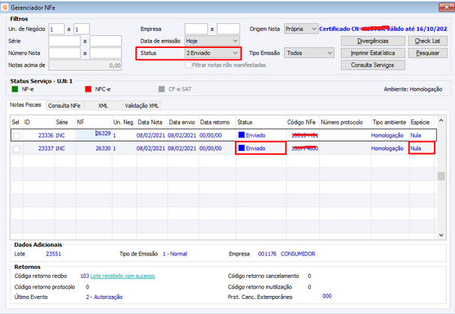Click the Status column header
The width and height of the screenshot is (455, 314).
pos(261,122)
